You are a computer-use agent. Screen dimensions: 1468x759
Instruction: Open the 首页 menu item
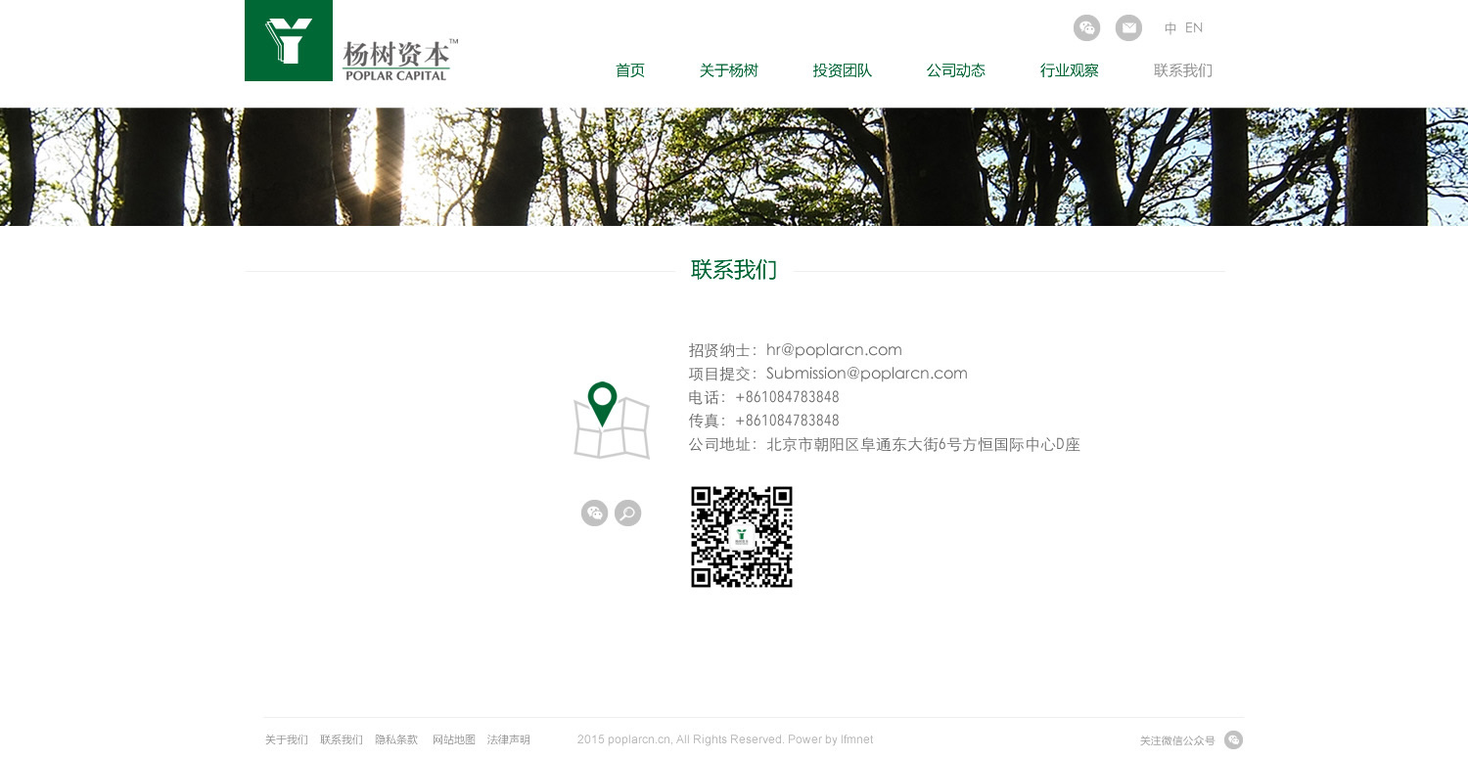tap(630, 70)
